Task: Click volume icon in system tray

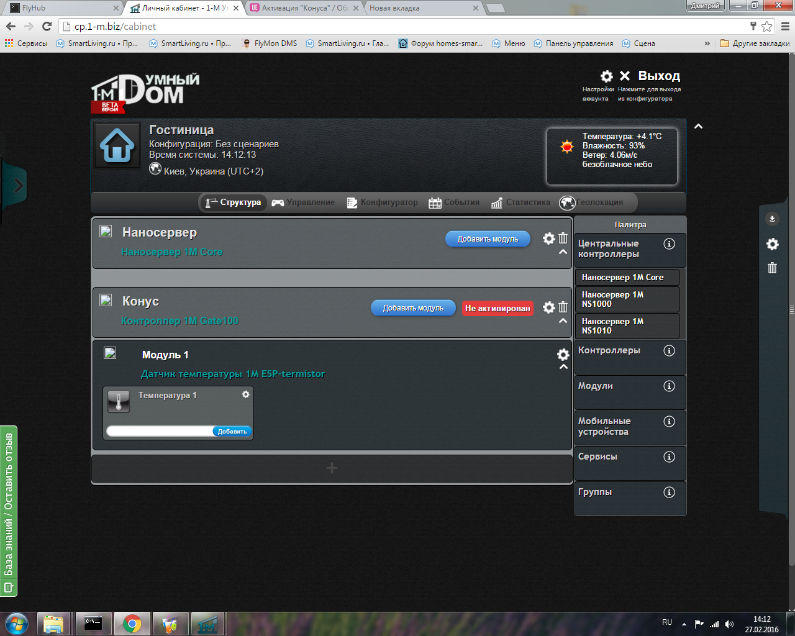Action: [x=729, y=624]
